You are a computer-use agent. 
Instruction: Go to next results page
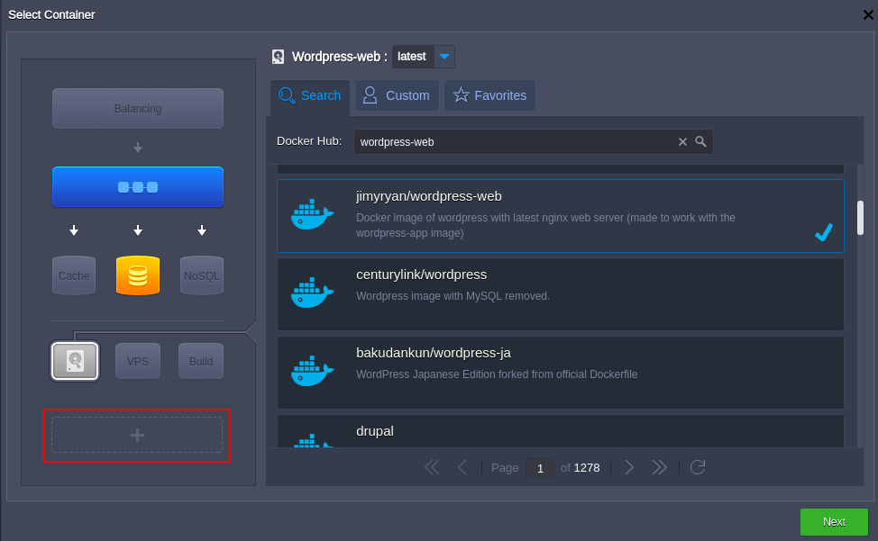(x=629, y=467)
